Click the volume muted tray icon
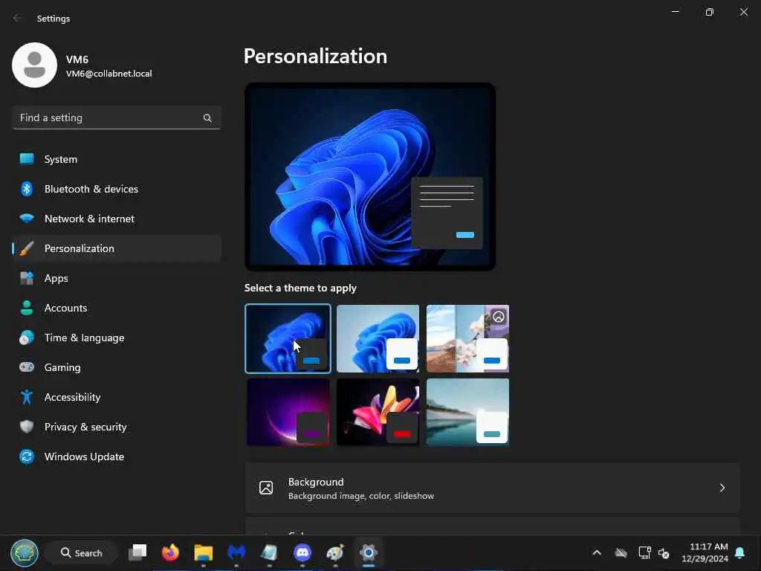The height and width of the screenshot is (571, 761). tap(664, 552)
